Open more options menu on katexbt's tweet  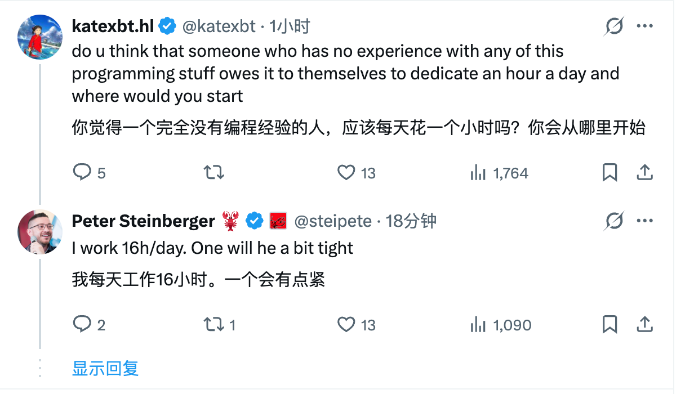click(645, 26)
